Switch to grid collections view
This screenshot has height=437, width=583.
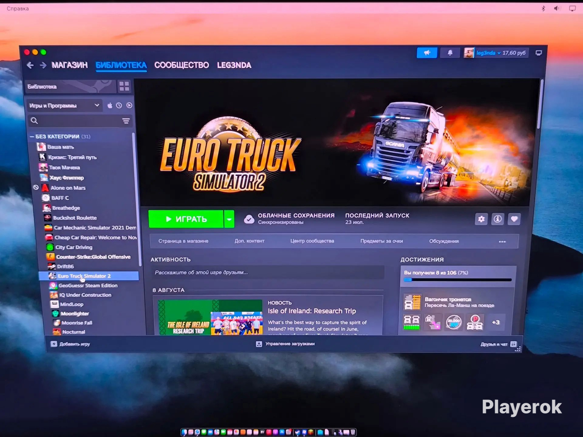click(x=124, y=86)
